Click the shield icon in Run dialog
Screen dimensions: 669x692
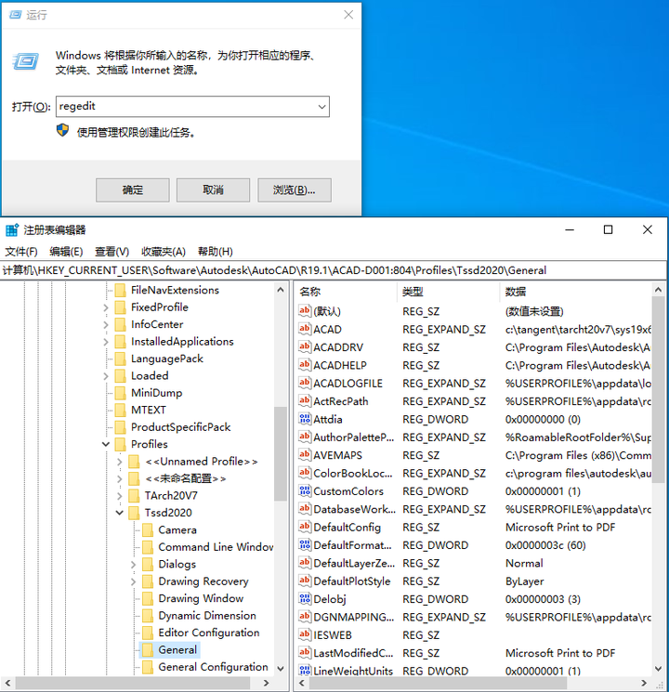62,130
